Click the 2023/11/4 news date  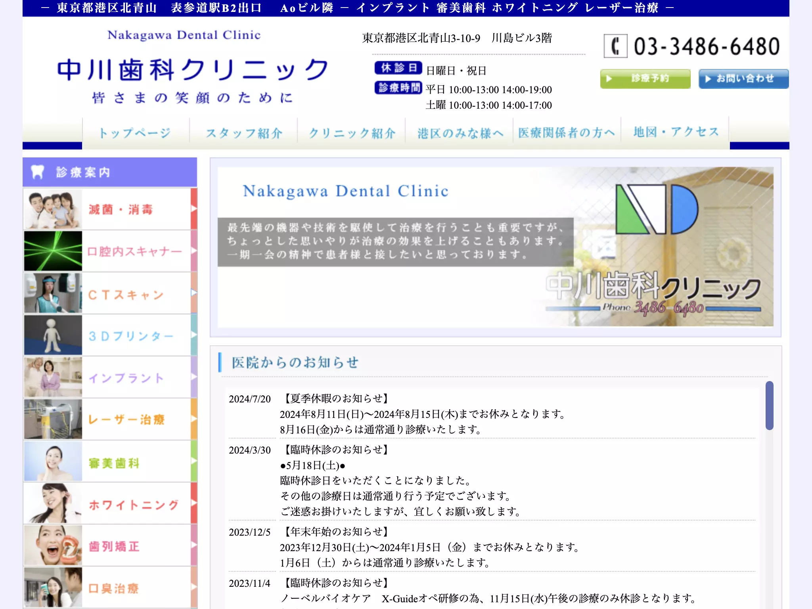pos(250,583)
